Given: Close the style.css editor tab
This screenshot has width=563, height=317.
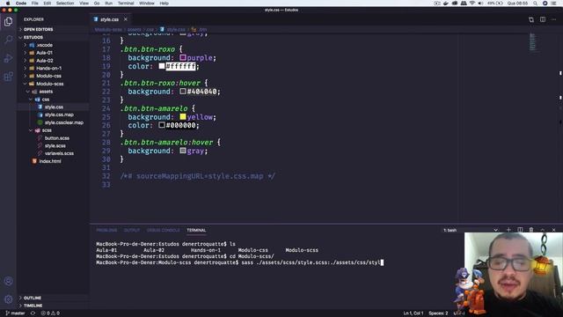Looking at the screenshot, I should tap(125, 19).
